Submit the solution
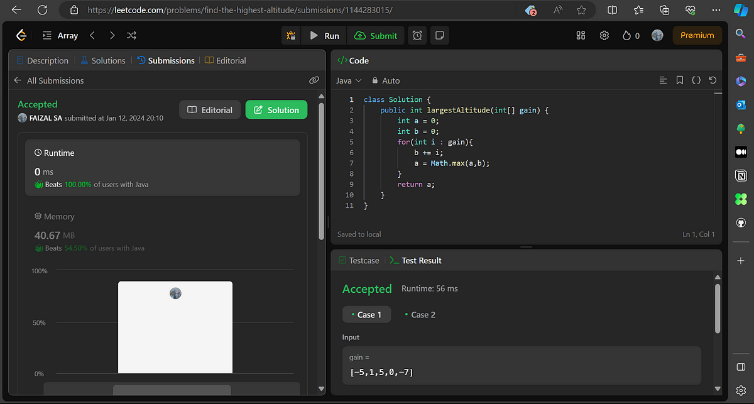 point(376,36)
